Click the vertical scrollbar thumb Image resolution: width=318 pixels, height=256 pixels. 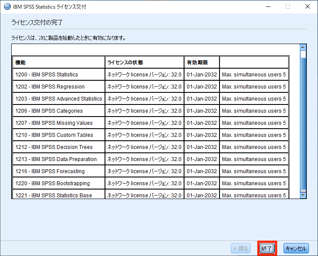point(303,54)
